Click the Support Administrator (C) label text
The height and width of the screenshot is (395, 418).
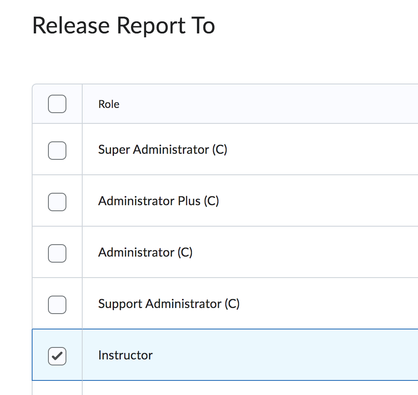pos(169,304)
